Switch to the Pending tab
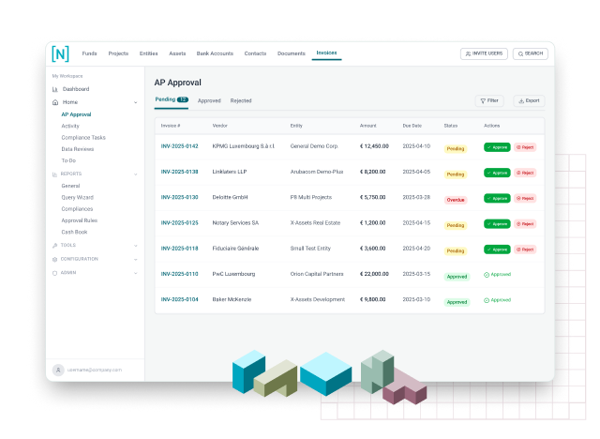The height and width of the screenshot is (439, 600). point(171,99)
